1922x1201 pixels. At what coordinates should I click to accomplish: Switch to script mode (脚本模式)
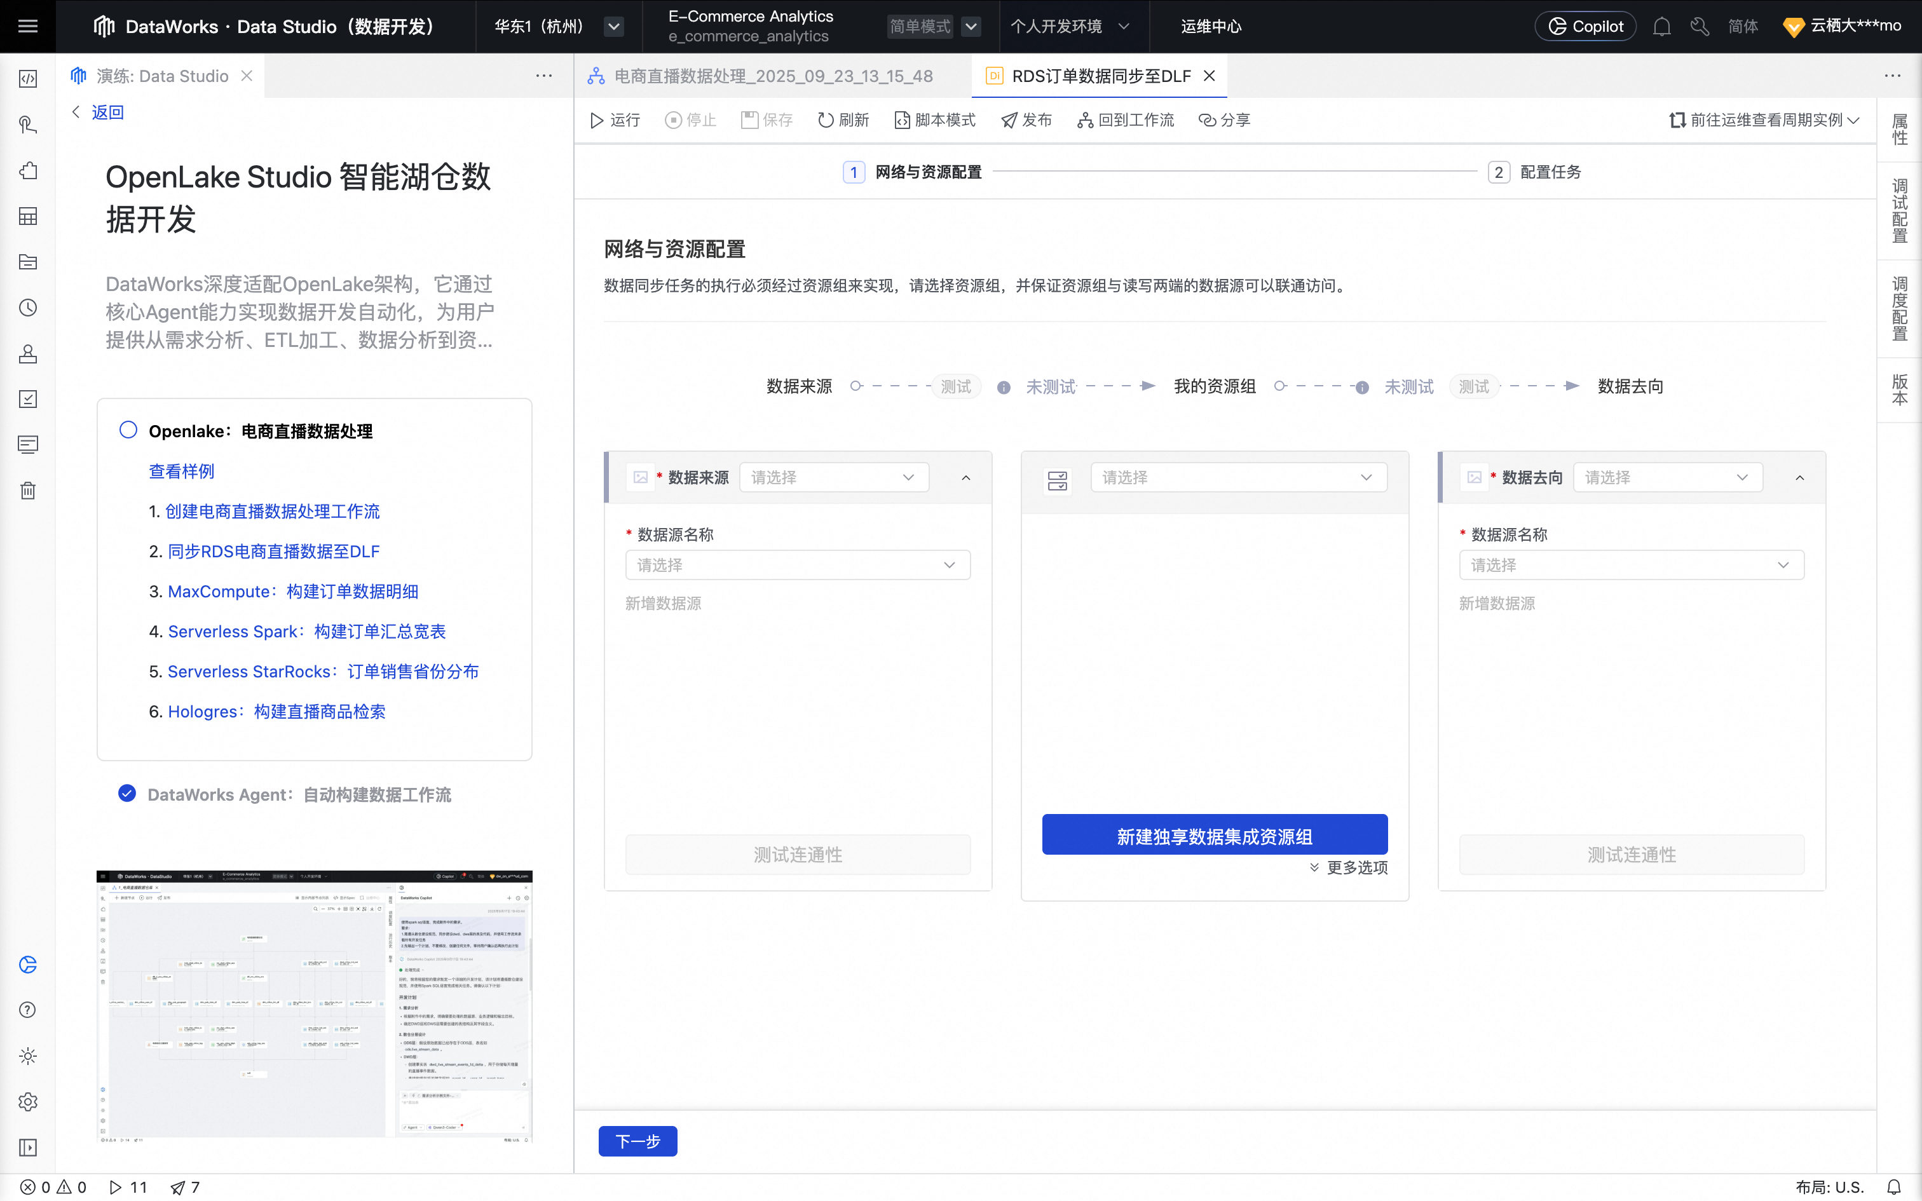point(934,120)
